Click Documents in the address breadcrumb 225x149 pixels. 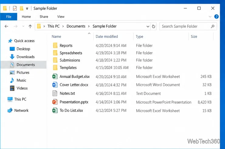tap(76, 26)
